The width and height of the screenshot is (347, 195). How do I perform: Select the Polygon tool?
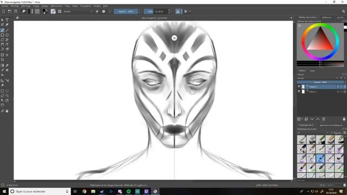2,40
